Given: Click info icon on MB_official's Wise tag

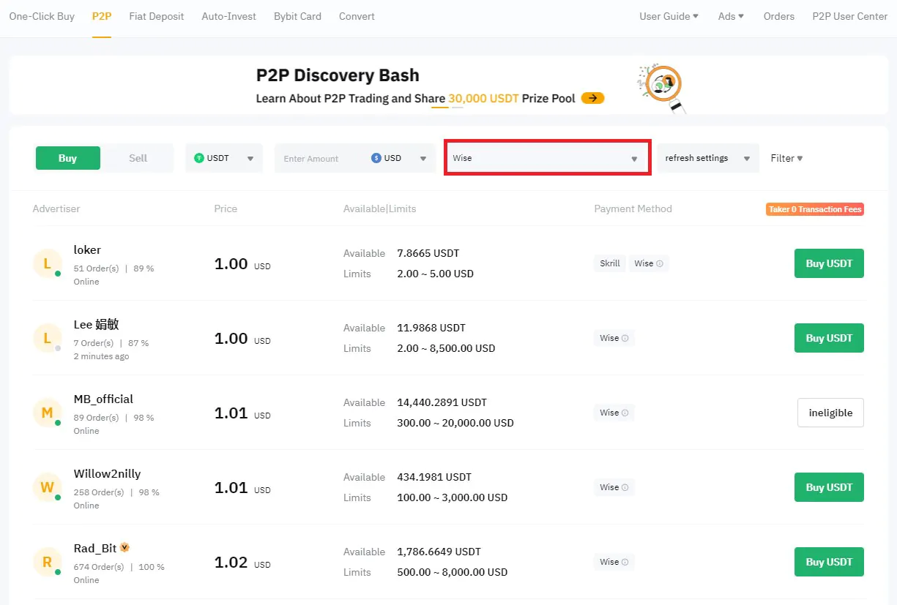Looking at the screenshot, I should [x=625, y=413].
